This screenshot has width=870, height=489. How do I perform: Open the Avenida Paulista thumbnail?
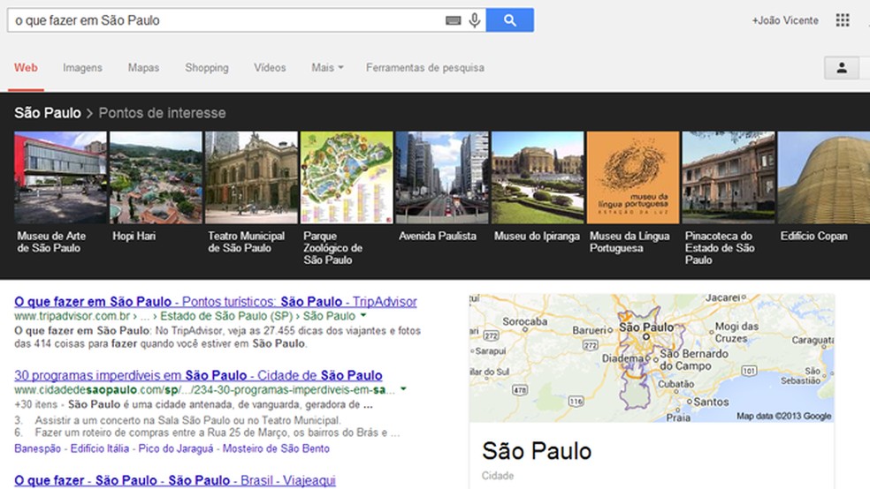click(442, 177)
